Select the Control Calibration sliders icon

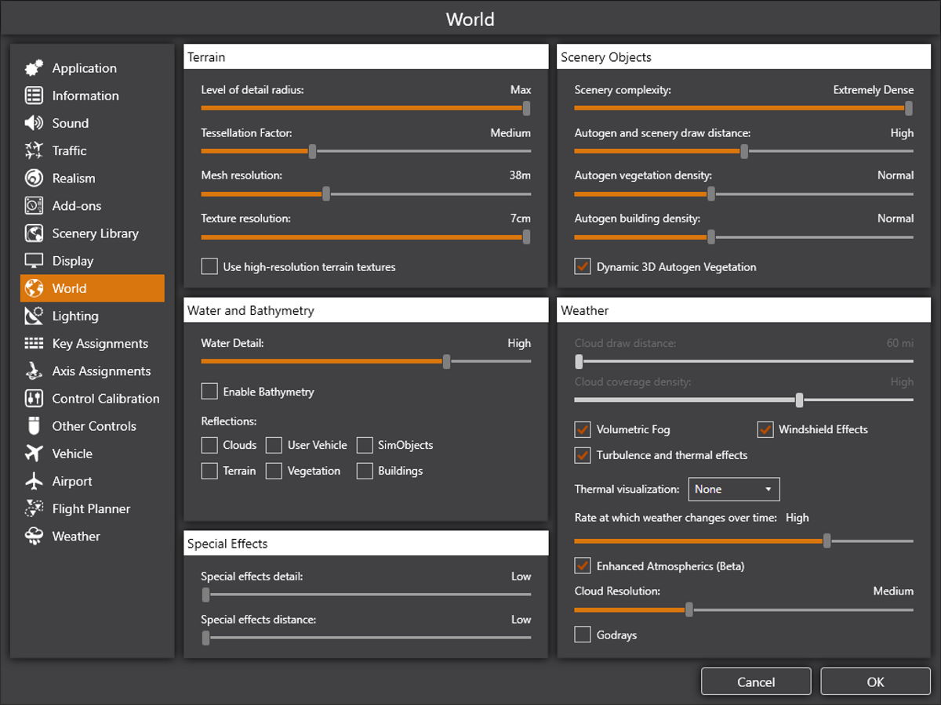point(34,399)
